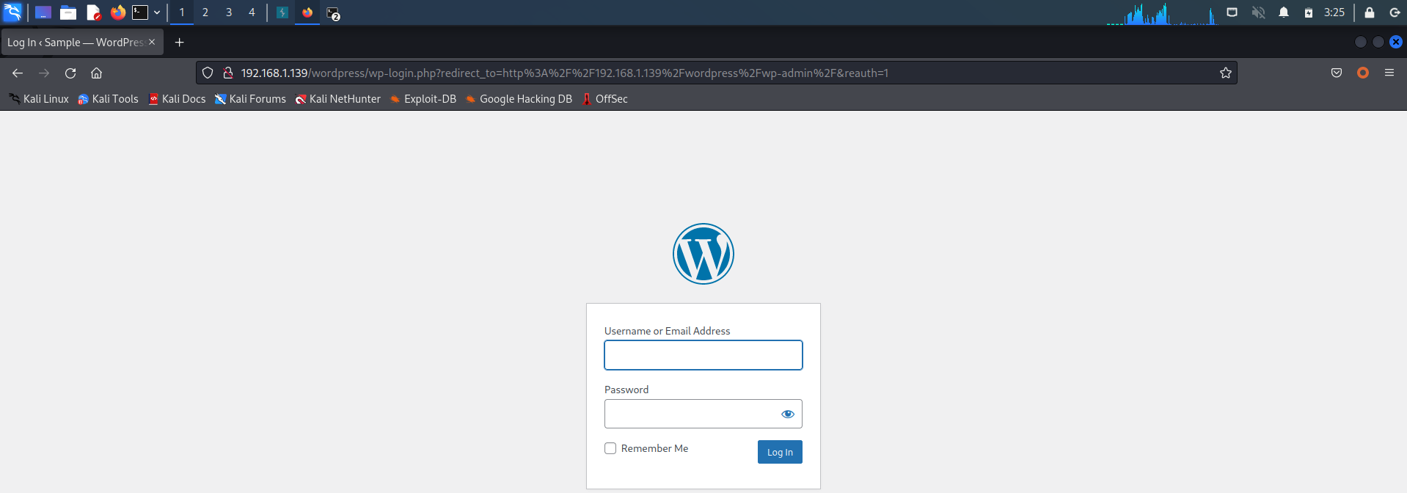Lock the screen with the padlock icon
The image size is (1407, 493).
point(1369,12)
